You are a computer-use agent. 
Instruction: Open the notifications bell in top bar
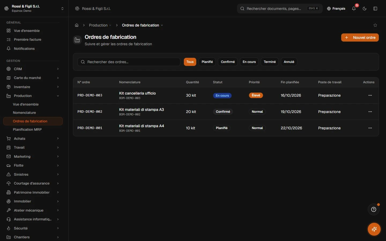click(354, 9)
